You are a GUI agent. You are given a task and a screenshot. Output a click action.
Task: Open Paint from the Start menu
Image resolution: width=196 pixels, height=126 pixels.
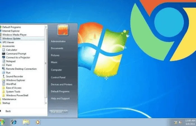click(x=9, y=65)
